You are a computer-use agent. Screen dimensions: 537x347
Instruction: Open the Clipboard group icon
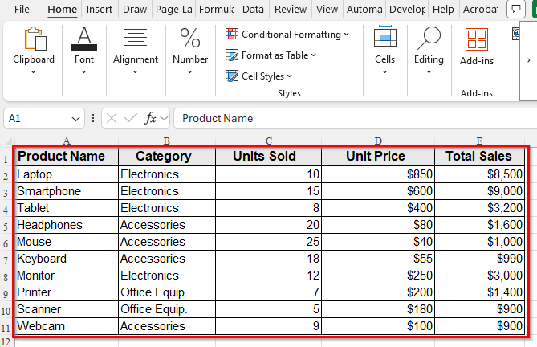[x=35, y=39]
